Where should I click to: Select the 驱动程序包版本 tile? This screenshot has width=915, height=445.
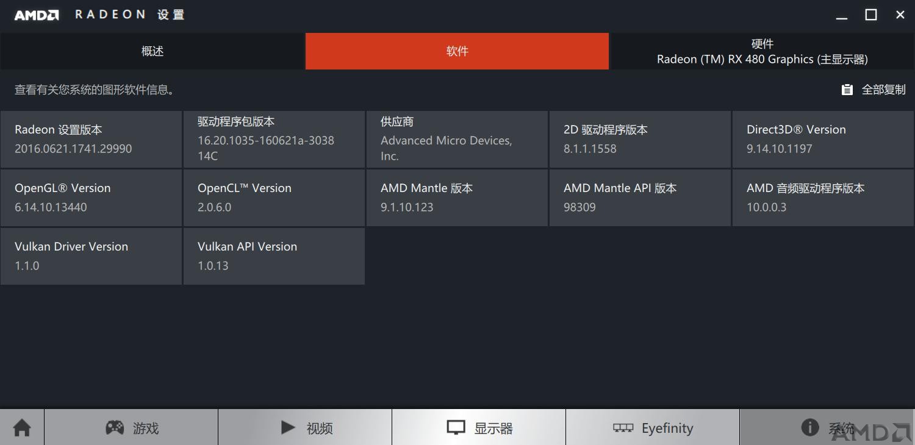[274, 139]
